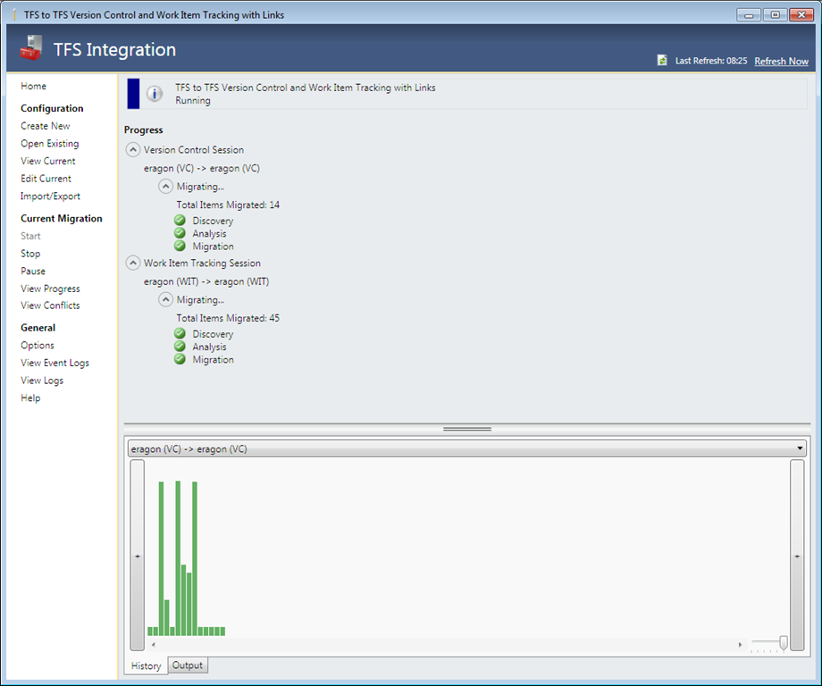This screenshot has height=686, width=822.
Task: Collapse the Work Item Tracking Session section
Action: (x=132, y=264)
